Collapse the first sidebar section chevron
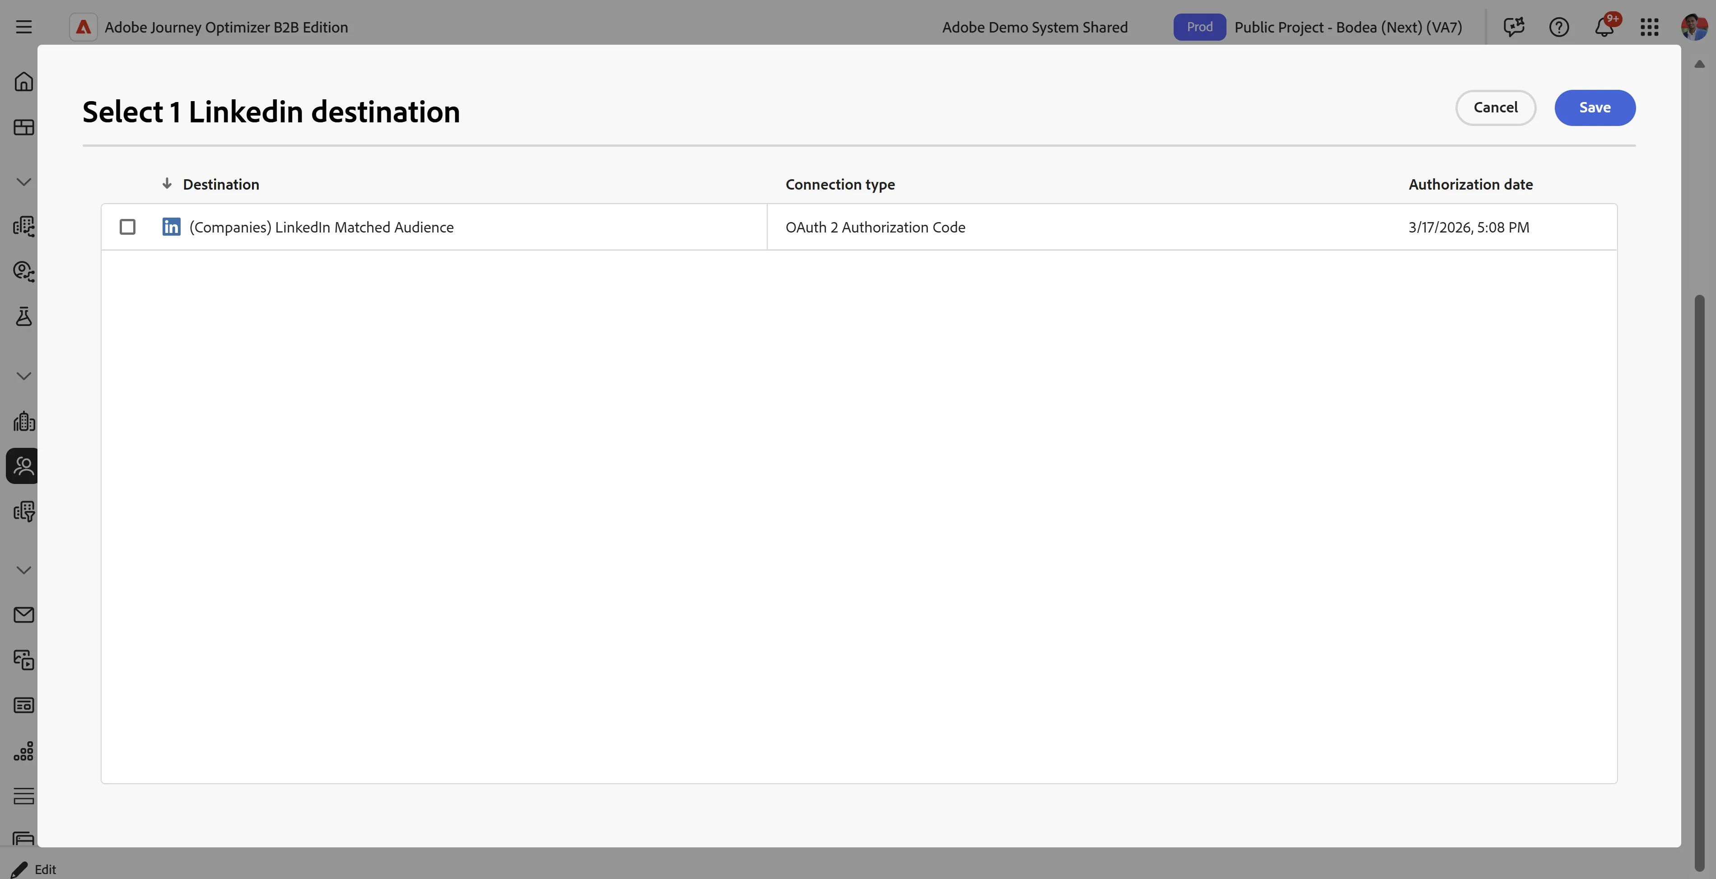 (x=24, y=182)
